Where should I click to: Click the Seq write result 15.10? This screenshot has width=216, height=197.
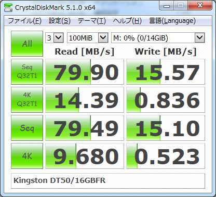[166, 128]
